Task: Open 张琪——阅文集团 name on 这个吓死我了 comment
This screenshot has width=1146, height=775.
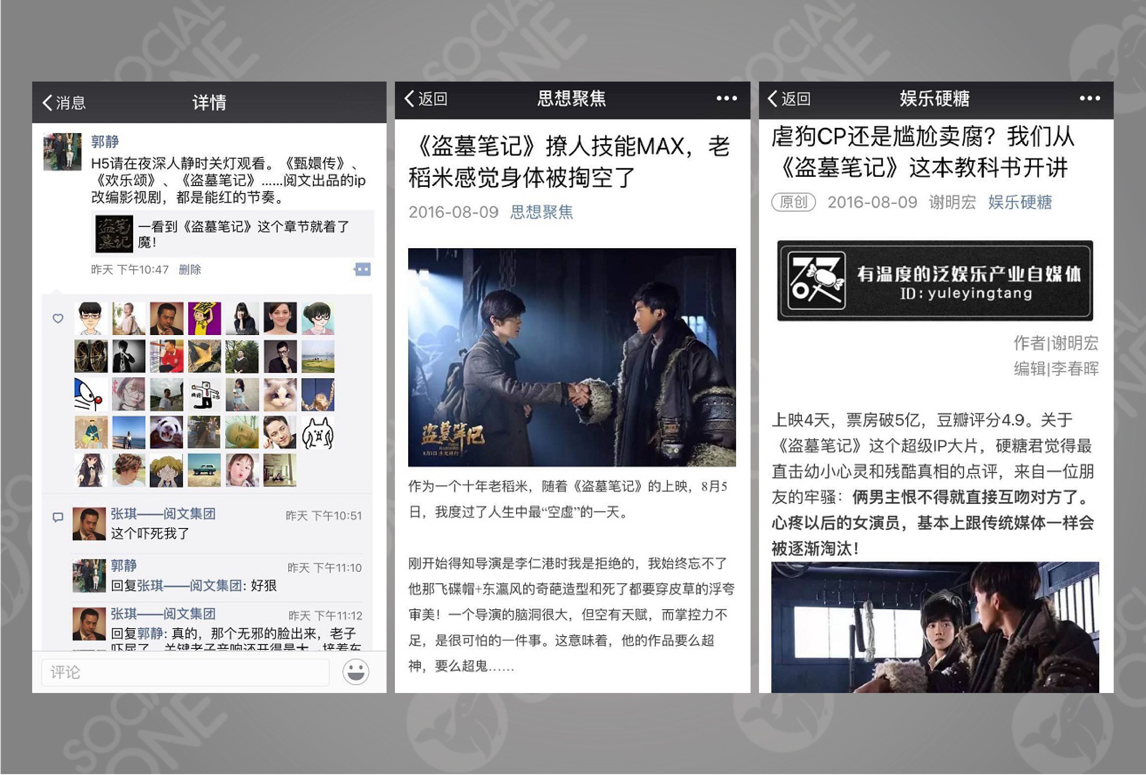Action: [163, 514]
